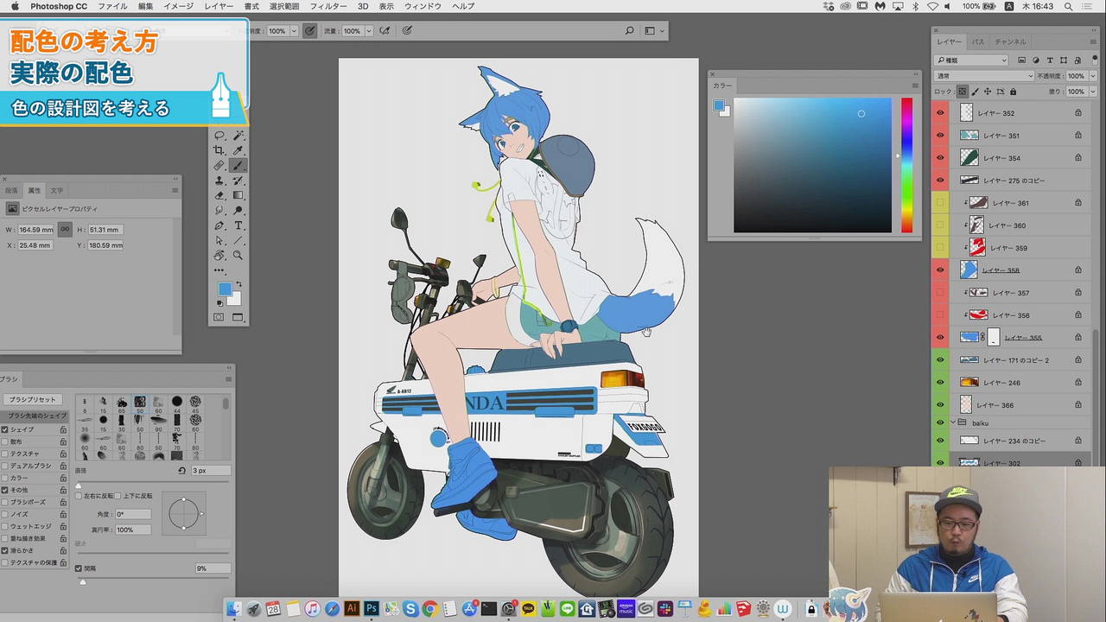This screenshot has width=1106, height=622.
Task: Switch to the チャンネル tab
Action: tap(1010, 41)
